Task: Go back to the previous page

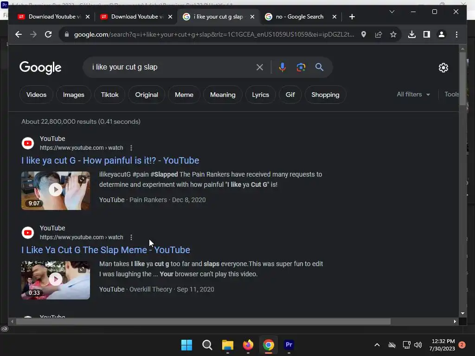Action: tap(19, 34)
